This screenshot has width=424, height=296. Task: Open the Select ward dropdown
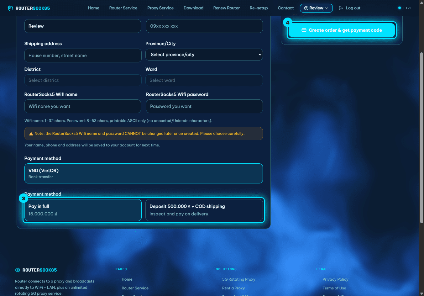(204, 80)
